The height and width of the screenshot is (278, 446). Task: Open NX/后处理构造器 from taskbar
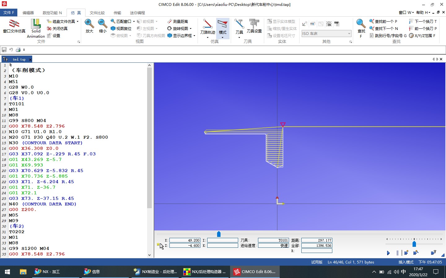click(x=204, y=272)
